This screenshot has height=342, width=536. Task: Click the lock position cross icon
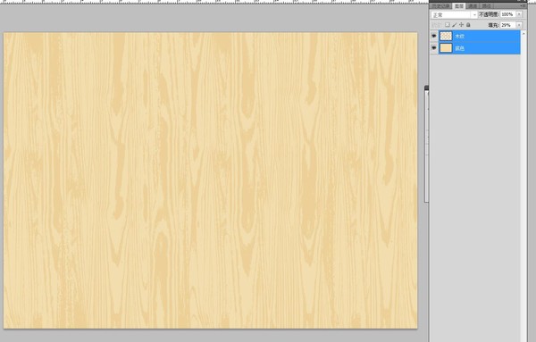tap(461, 25)
